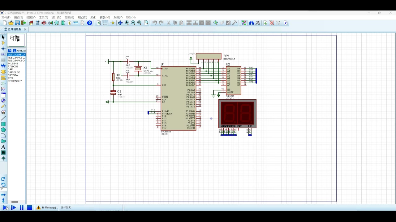Open the 10 Message(s) warning log
Image resolution: width=396 pixels, height=222 pixels.
pos(47,208)
